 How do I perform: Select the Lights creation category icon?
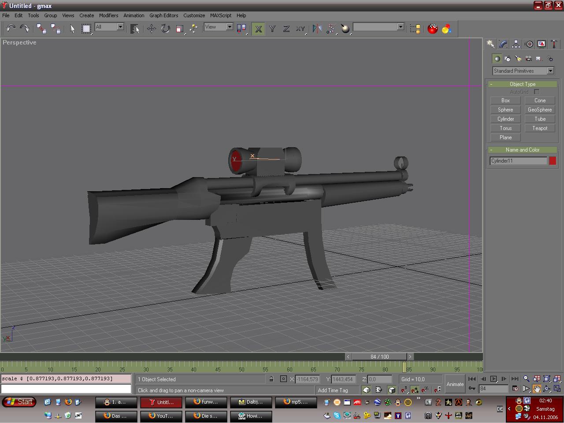(518, 58)
